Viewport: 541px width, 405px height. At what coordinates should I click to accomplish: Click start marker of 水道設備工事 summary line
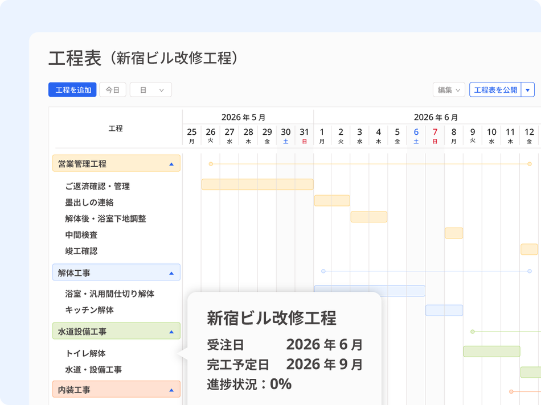coord(473,332)
